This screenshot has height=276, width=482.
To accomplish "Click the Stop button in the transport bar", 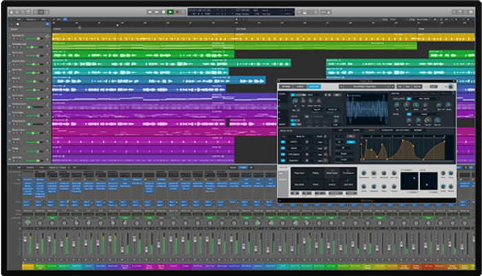I will tap(163, 11).
